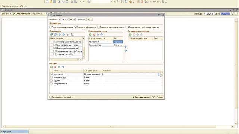Open calendar for Продажи window start date
The image size is (239, 134).
(216, 14)
